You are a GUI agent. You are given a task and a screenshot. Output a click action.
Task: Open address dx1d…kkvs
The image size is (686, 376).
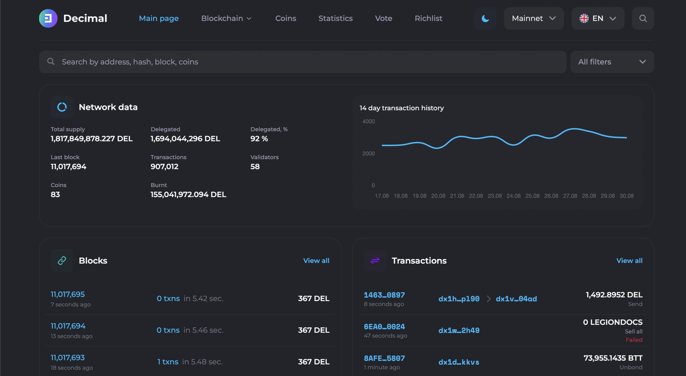(459, 362)
